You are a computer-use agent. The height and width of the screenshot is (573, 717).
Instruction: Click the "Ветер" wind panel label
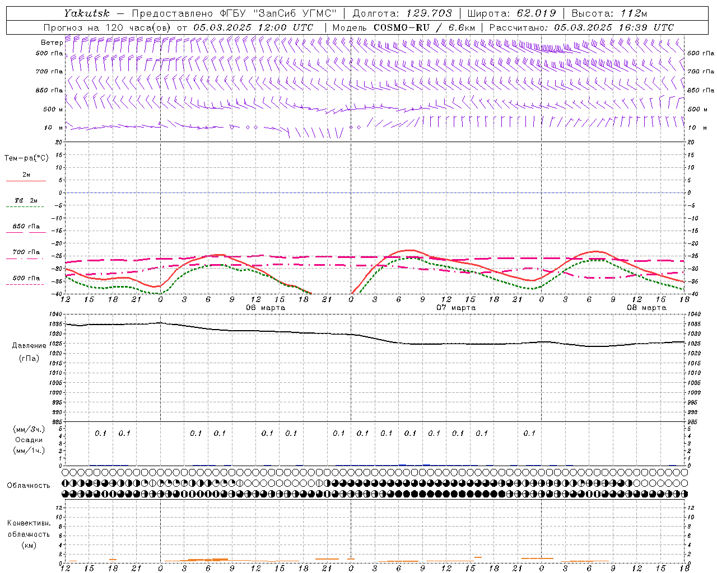52,43
